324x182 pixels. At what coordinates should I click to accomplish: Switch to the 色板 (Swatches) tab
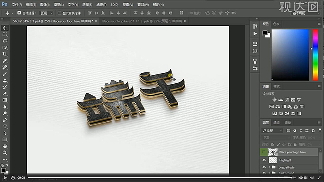pos(276,24)
